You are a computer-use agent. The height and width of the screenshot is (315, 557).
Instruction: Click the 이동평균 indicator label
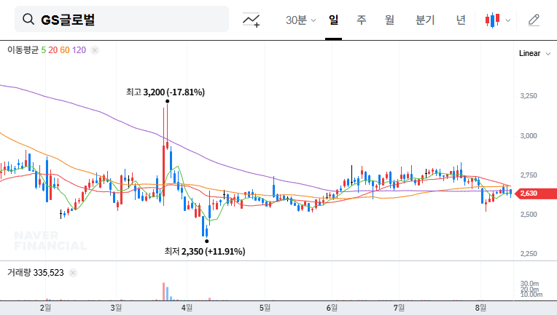(23, 50)
